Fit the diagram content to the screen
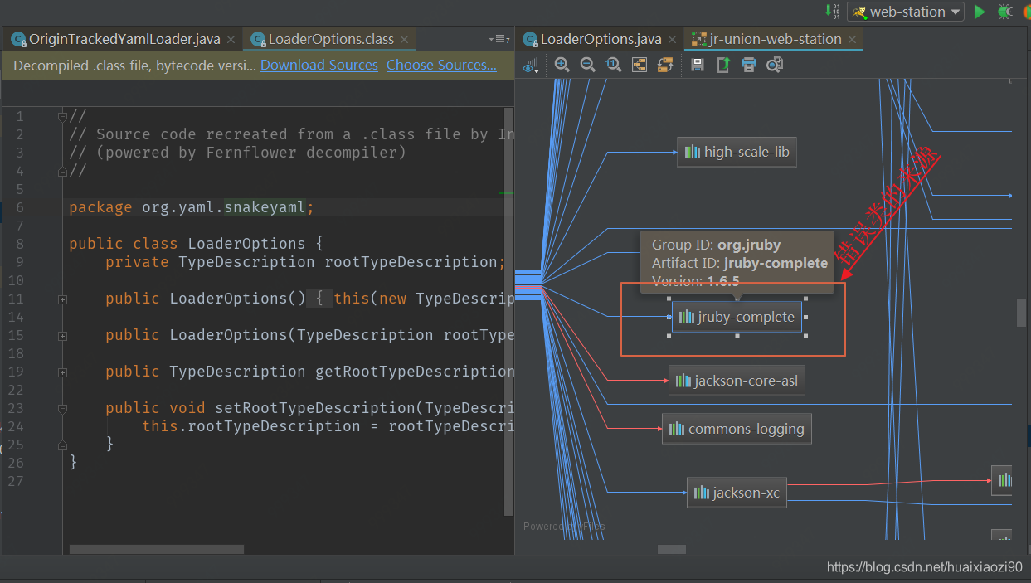This screenshot has width=1031, height=583. [640, 64]
